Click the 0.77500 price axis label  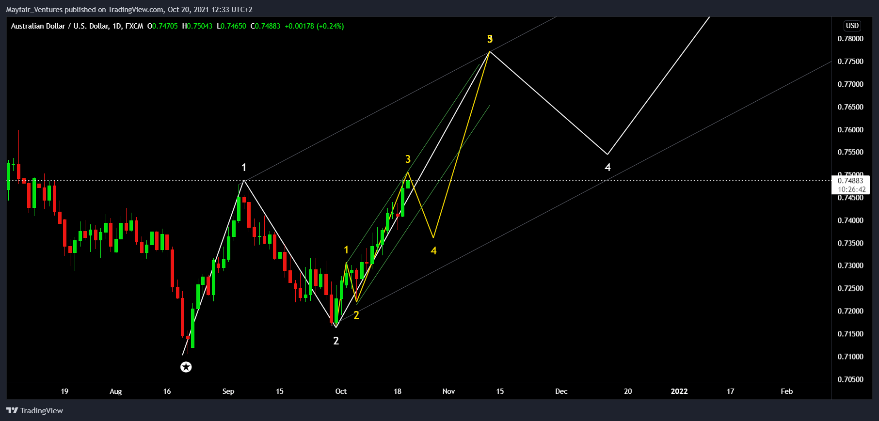pyautogui.click(x=850, y=62)
